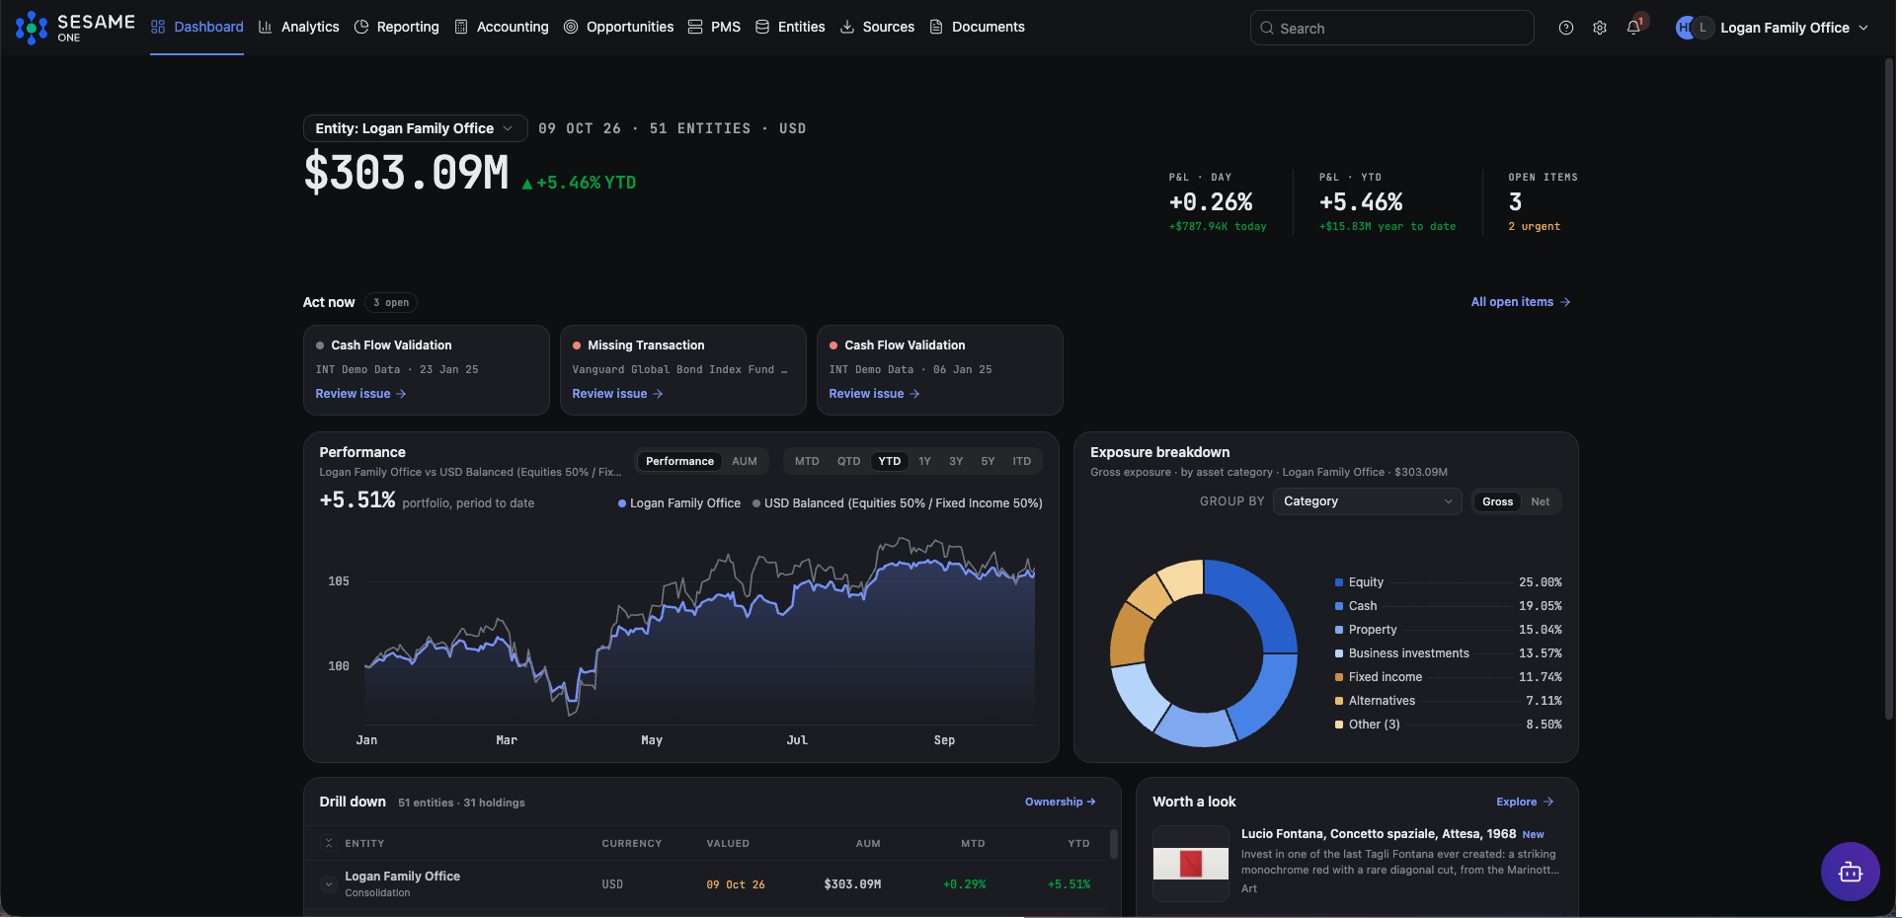Open the help question mark icon
Viewport: 1902px width, 918px height.
pos(1566,28)
